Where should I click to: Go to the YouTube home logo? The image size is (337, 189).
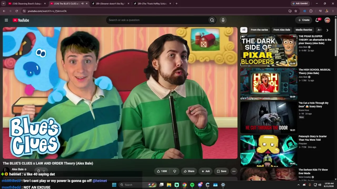[x=21, y=20]
